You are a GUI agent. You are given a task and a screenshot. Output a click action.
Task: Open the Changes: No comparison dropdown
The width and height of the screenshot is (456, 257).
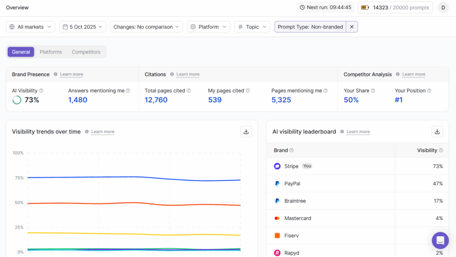pyautogui.click(x=147, y=27)
